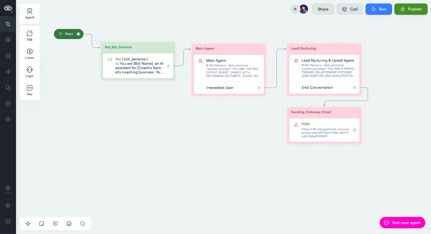This screenshot has height=234, width=431.
Task: Click the auto-arrange nodes icon in bottom toolbar
Action: 28,224
